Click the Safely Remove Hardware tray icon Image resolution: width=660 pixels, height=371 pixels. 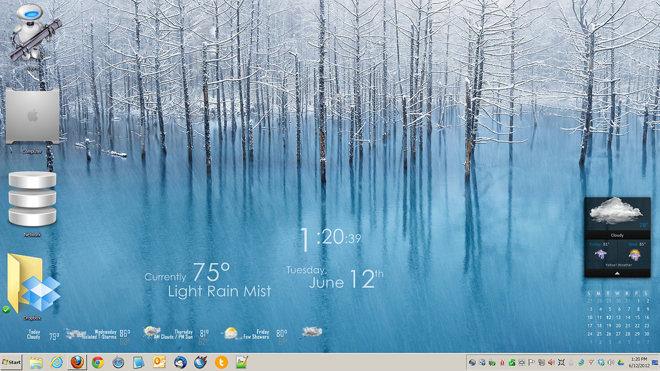click(x=492, y=363)
